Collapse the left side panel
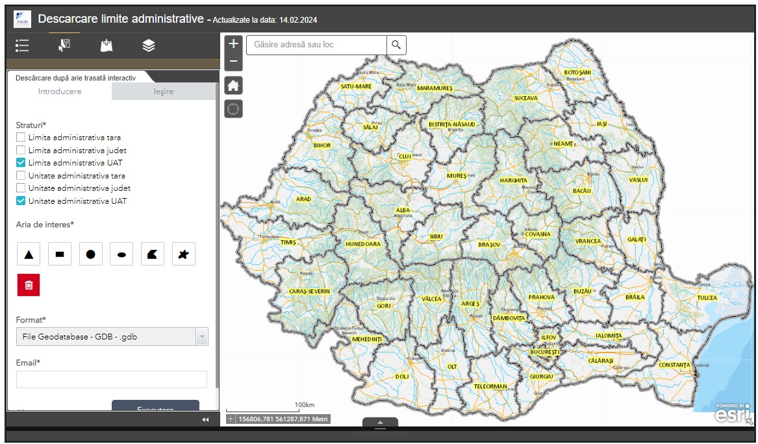Image resolution: width=758 pixels, height=444 pixels. coord(205,420)
